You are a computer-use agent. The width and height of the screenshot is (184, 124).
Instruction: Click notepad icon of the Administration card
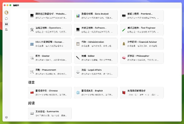78,44
